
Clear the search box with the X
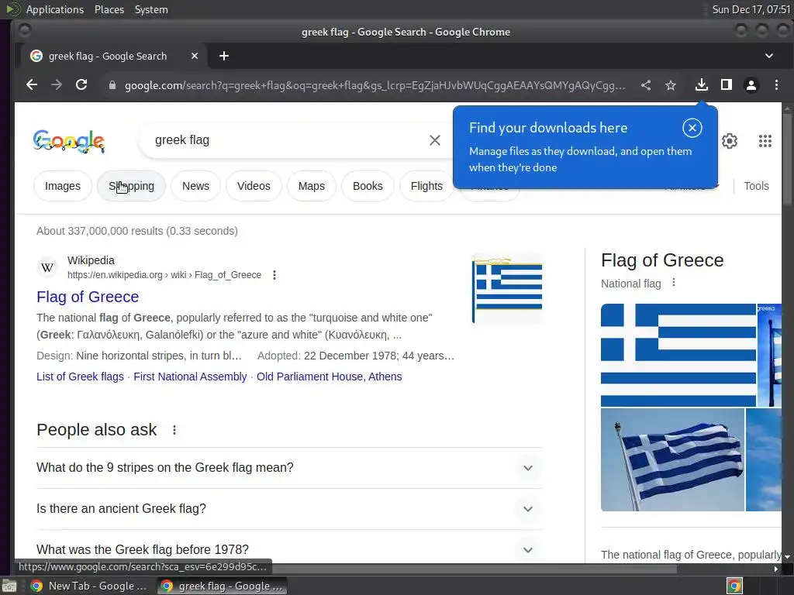pos(434,140)
